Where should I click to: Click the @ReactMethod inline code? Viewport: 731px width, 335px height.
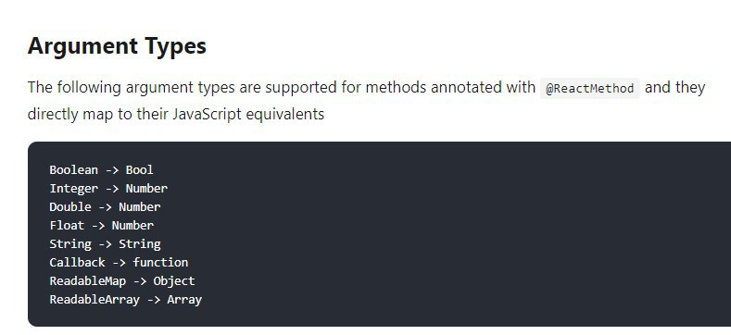(590, 88)
